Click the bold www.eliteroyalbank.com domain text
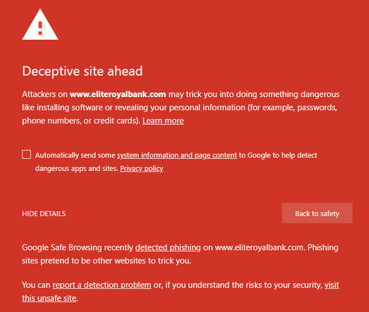369x312 pixels. tap(117, 94)
